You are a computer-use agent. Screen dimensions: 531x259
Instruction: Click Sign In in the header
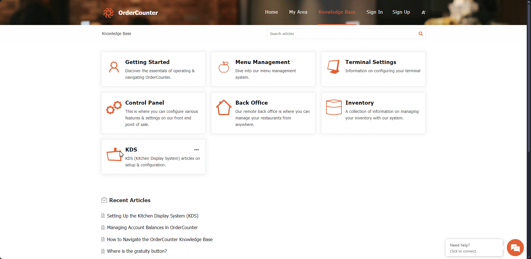[374, 12]
